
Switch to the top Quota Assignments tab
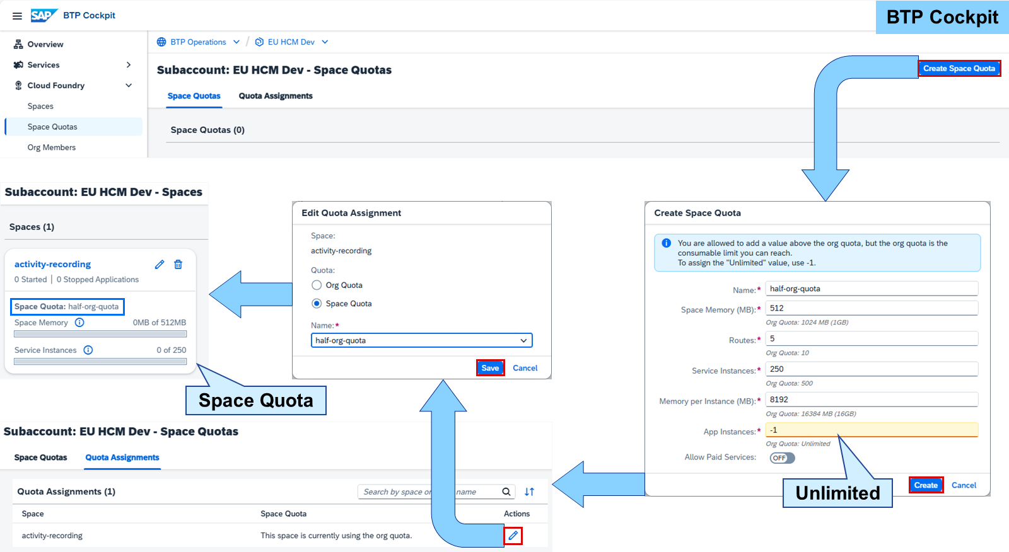pyautogui.click(x=276, y=96)
